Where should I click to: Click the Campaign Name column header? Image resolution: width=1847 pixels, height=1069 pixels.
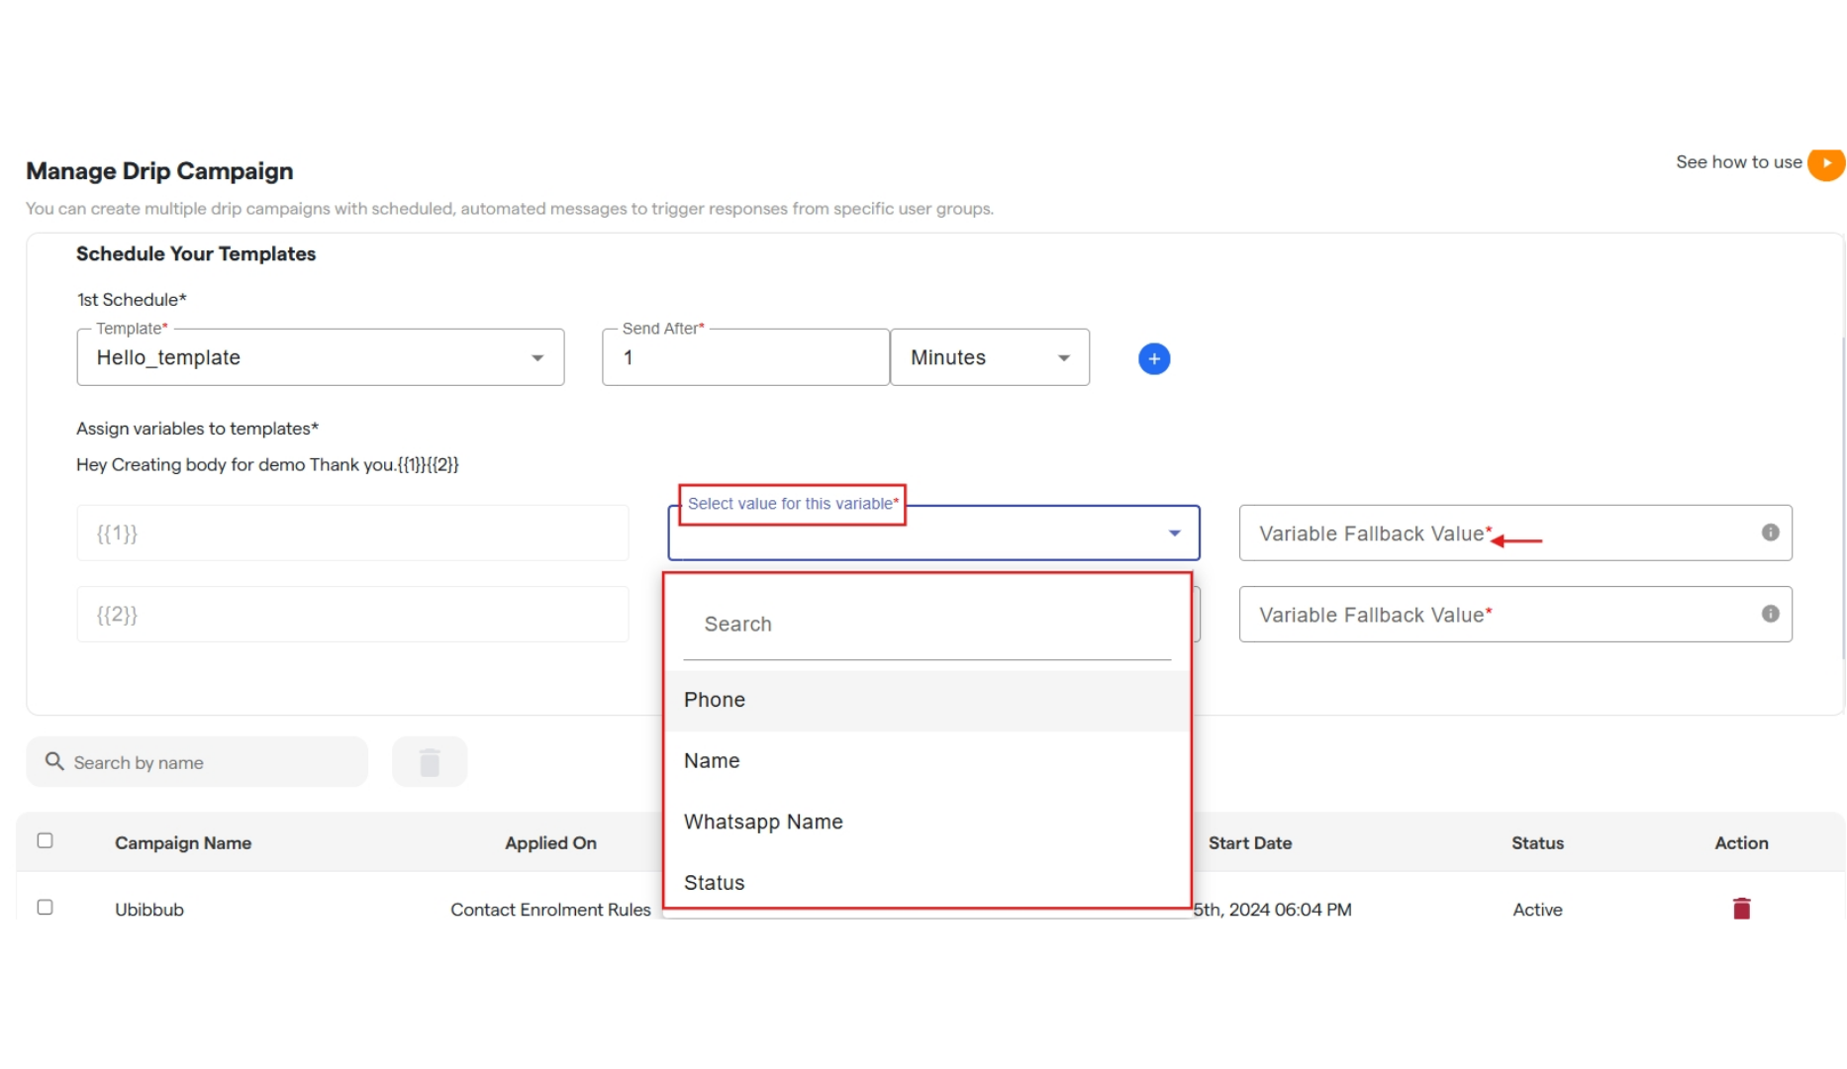(x=183, y=843)
